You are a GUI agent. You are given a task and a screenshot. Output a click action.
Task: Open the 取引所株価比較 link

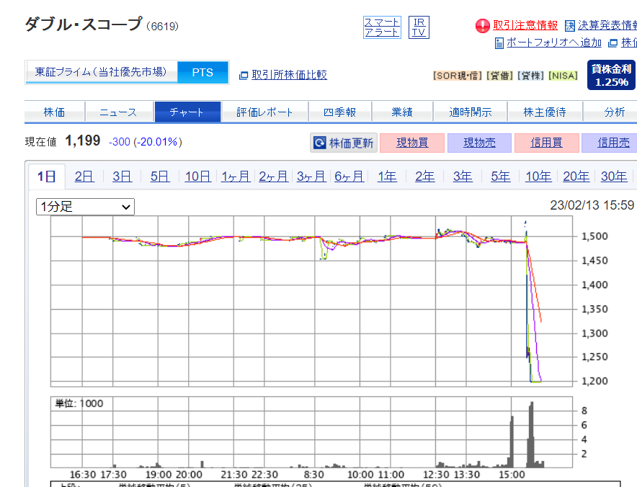click(x=289, y=75)
